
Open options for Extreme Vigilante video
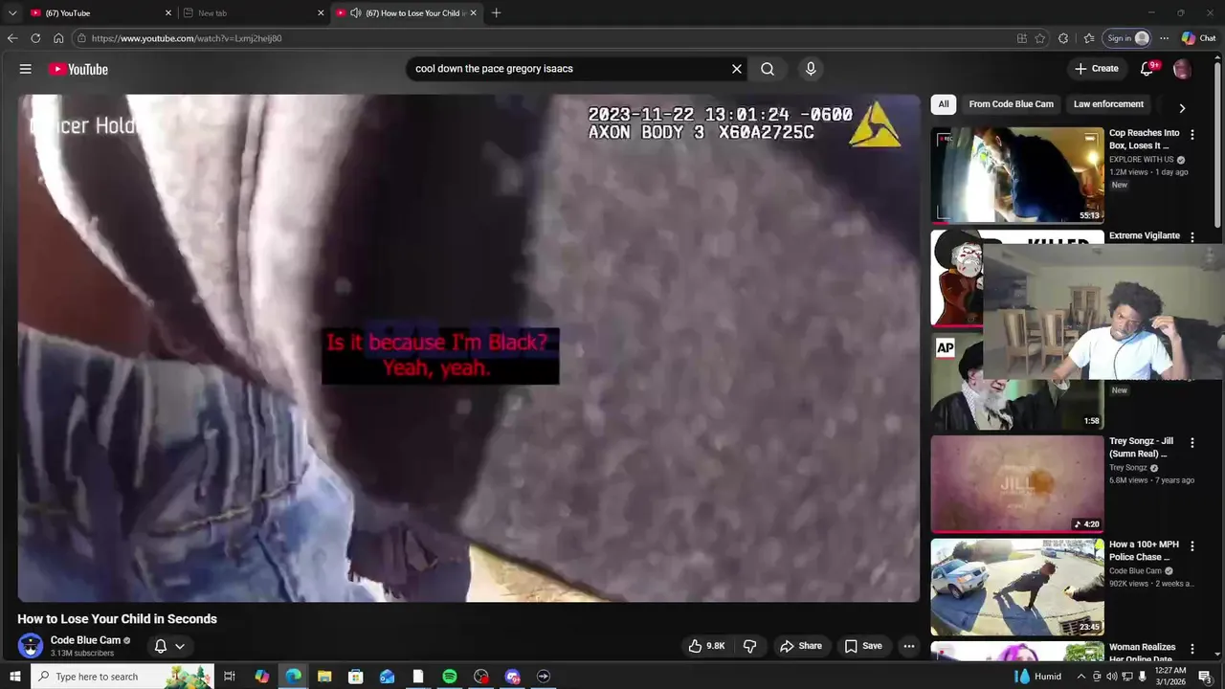1192,236
